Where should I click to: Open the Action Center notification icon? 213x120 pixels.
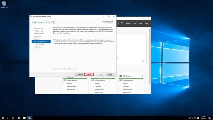(210, 118)
